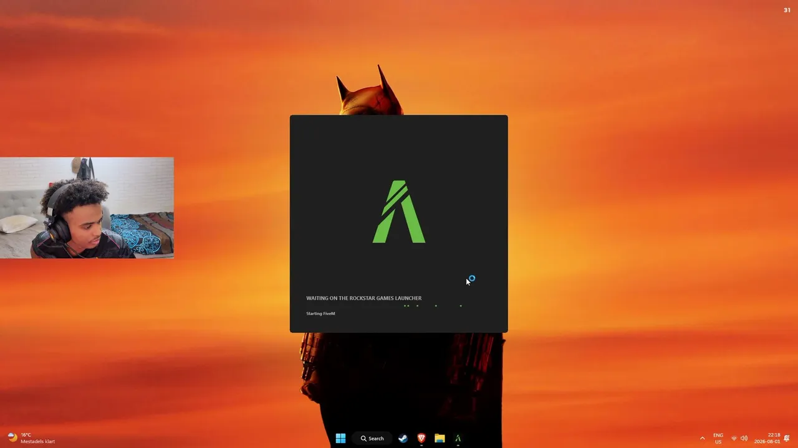Open the Windows Start menu
This screenshot has width=798, height=448.
click(340, 439)
